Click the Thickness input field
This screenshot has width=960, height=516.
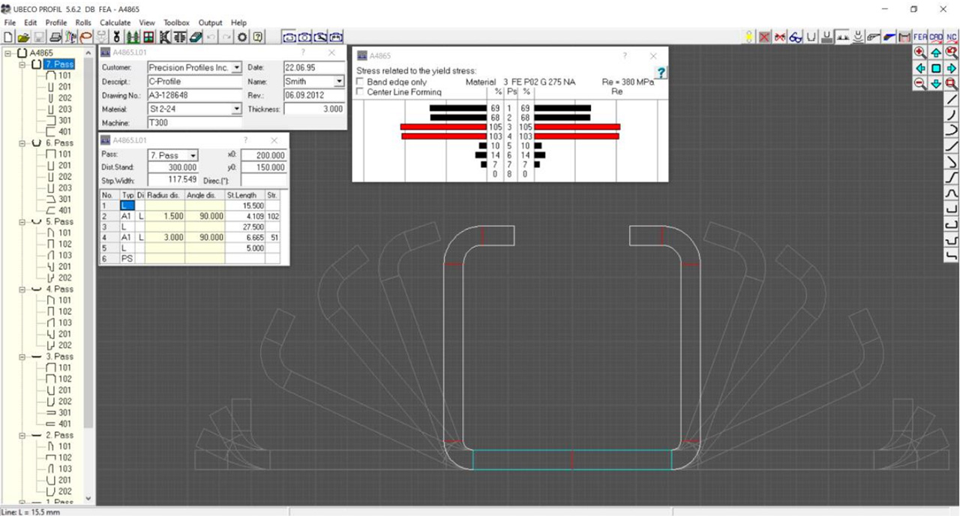pyautogui.click(x=313, y=109)
